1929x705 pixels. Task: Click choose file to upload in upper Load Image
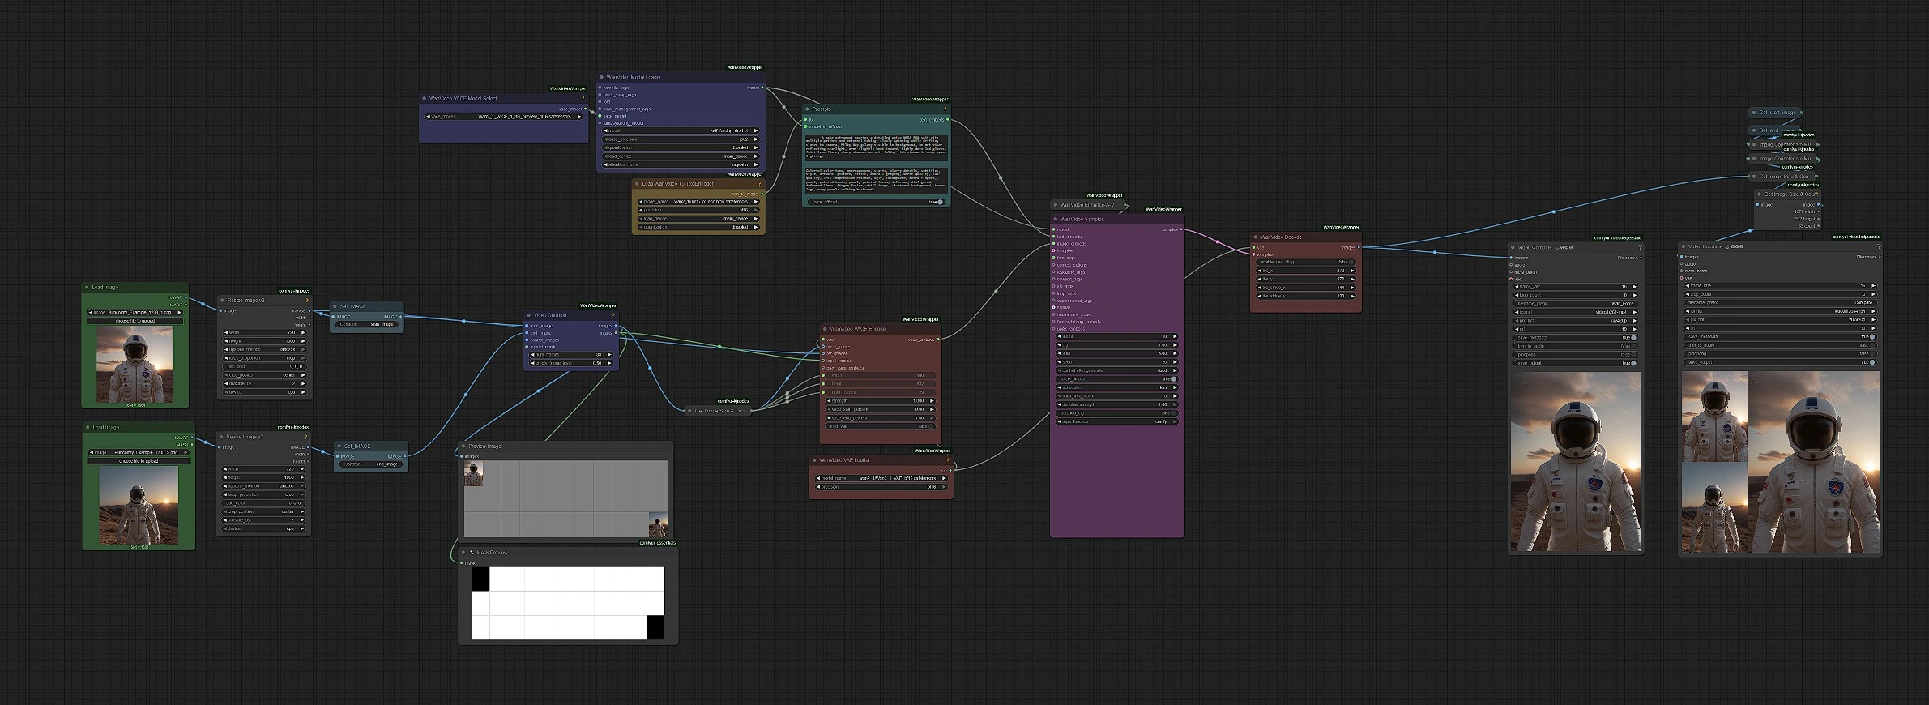(136, 321)
